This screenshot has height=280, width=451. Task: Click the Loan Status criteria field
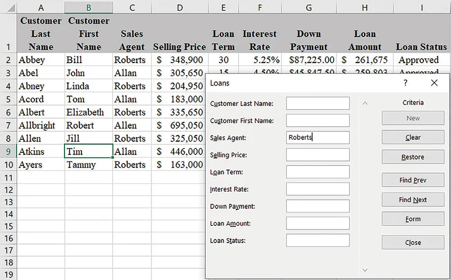click(x=318, y=240)
